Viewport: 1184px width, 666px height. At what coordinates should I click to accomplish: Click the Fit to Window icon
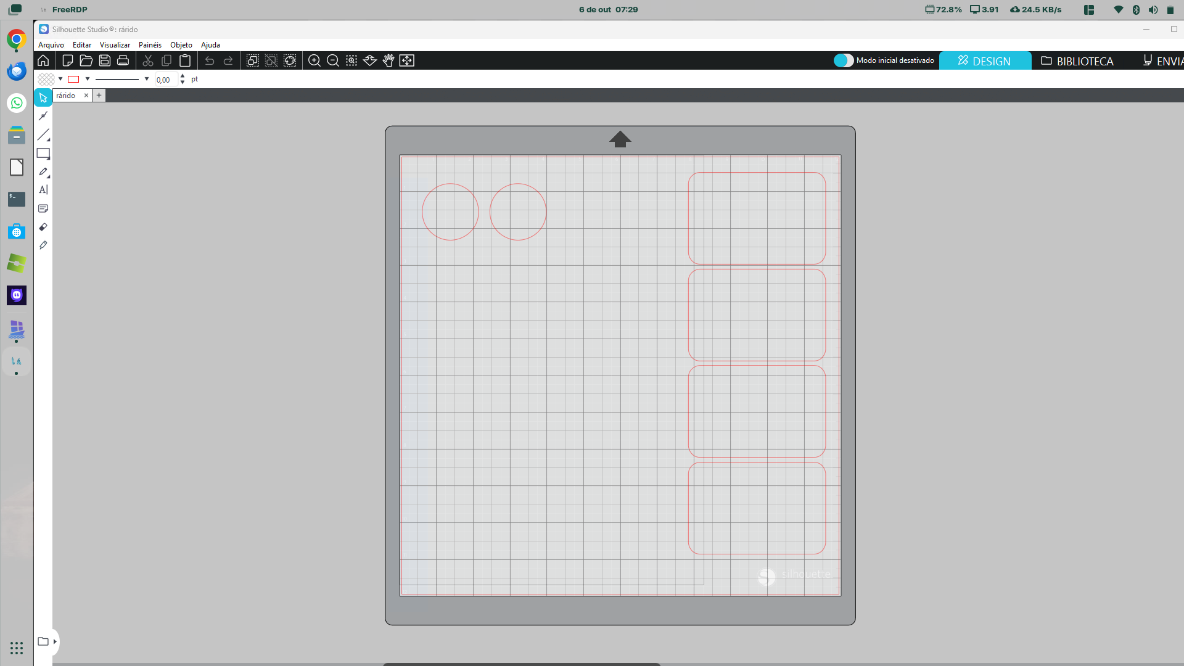pos(407,60)
